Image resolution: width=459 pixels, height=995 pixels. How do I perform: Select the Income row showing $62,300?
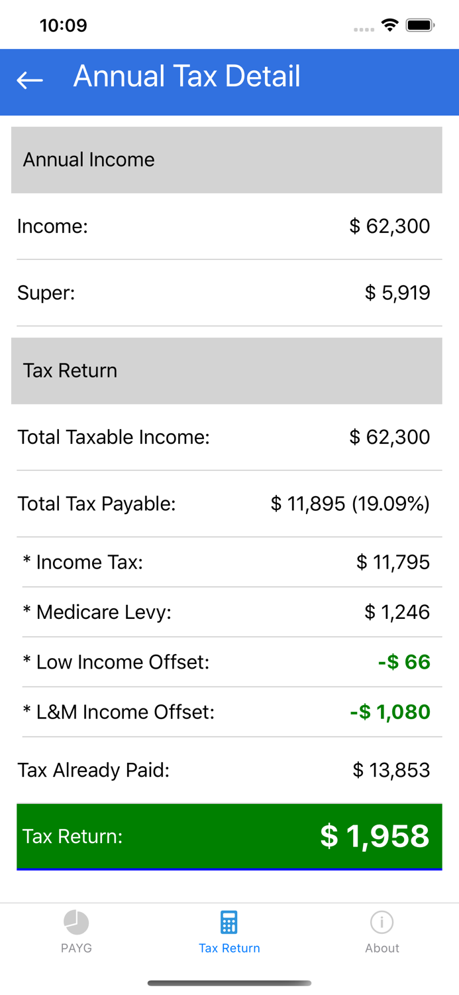coord(229,226)
